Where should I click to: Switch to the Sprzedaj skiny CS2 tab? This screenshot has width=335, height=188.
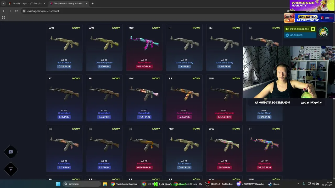(x=27, y=3)
